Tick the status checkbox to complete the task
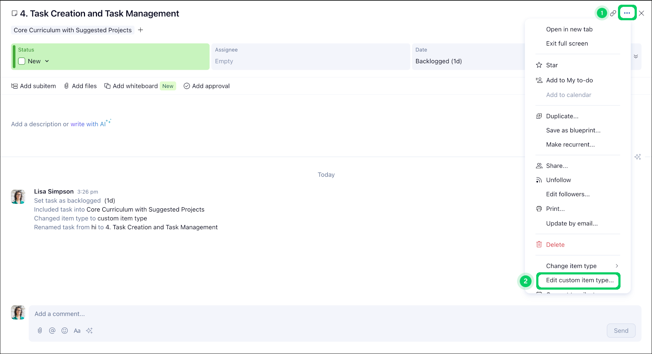Screen dimensions: 652x354 pyautogui.click(x=21, y=61)
